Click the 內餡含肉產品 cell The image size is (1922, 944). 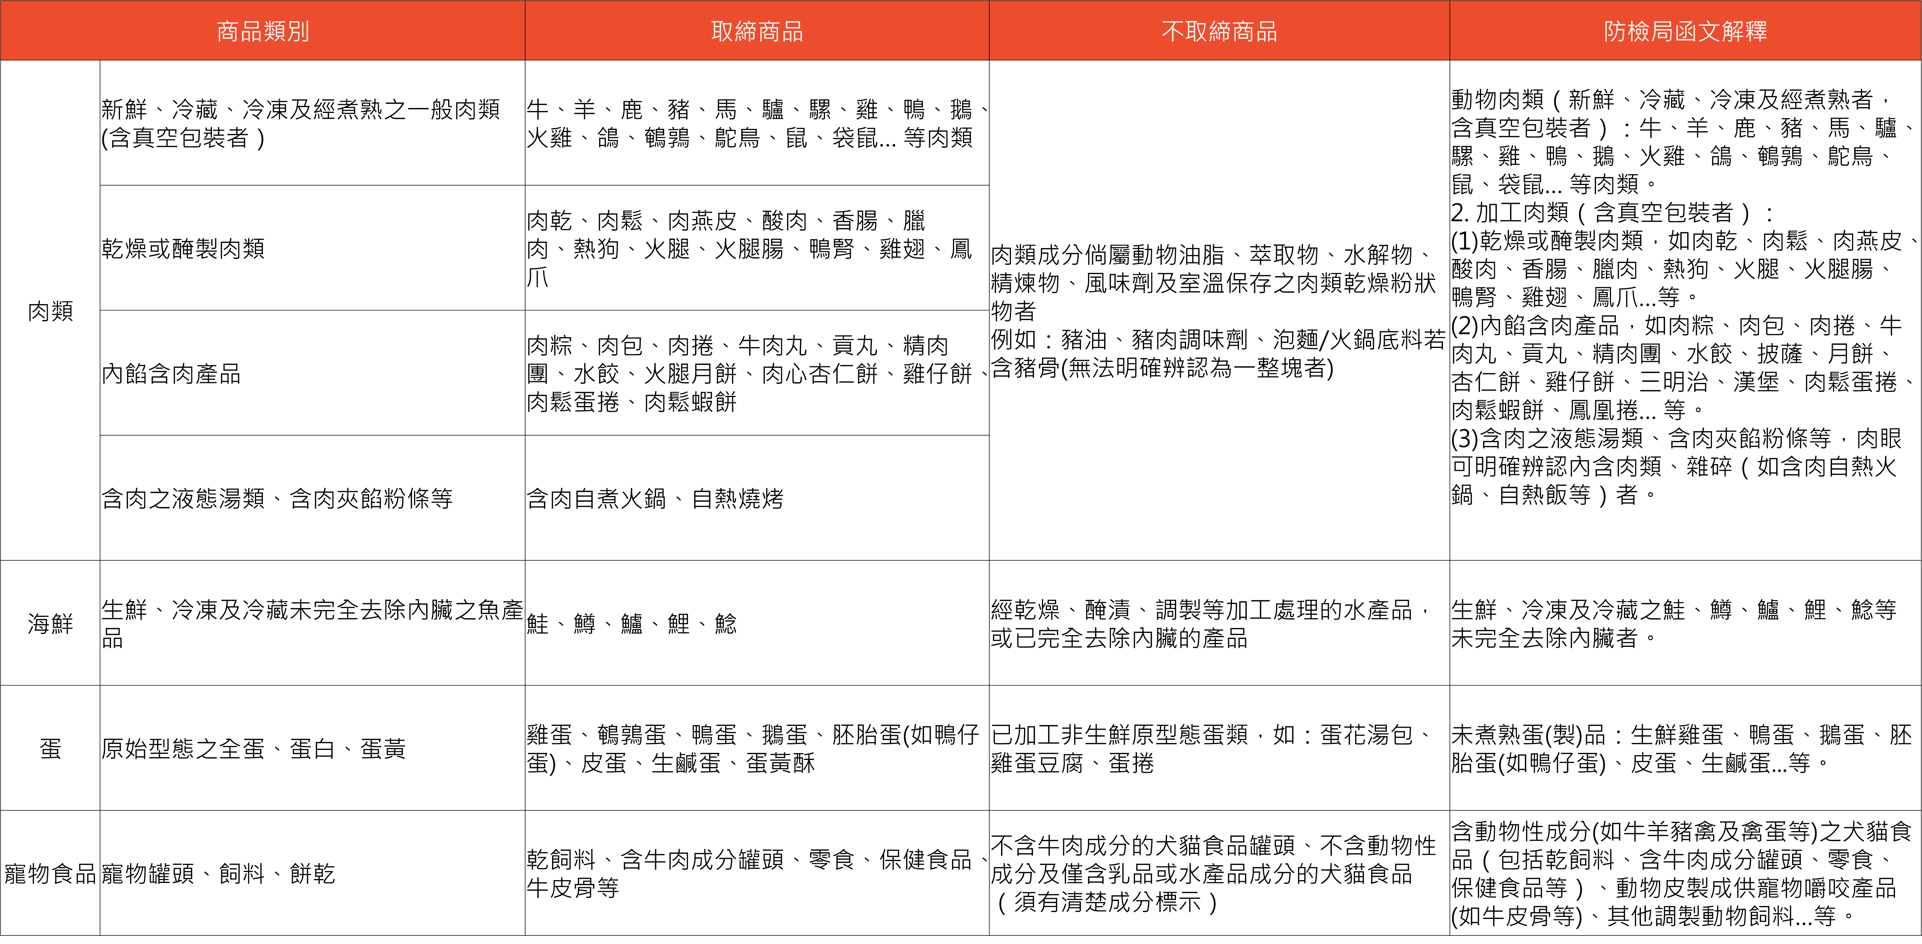click(313, 373)
